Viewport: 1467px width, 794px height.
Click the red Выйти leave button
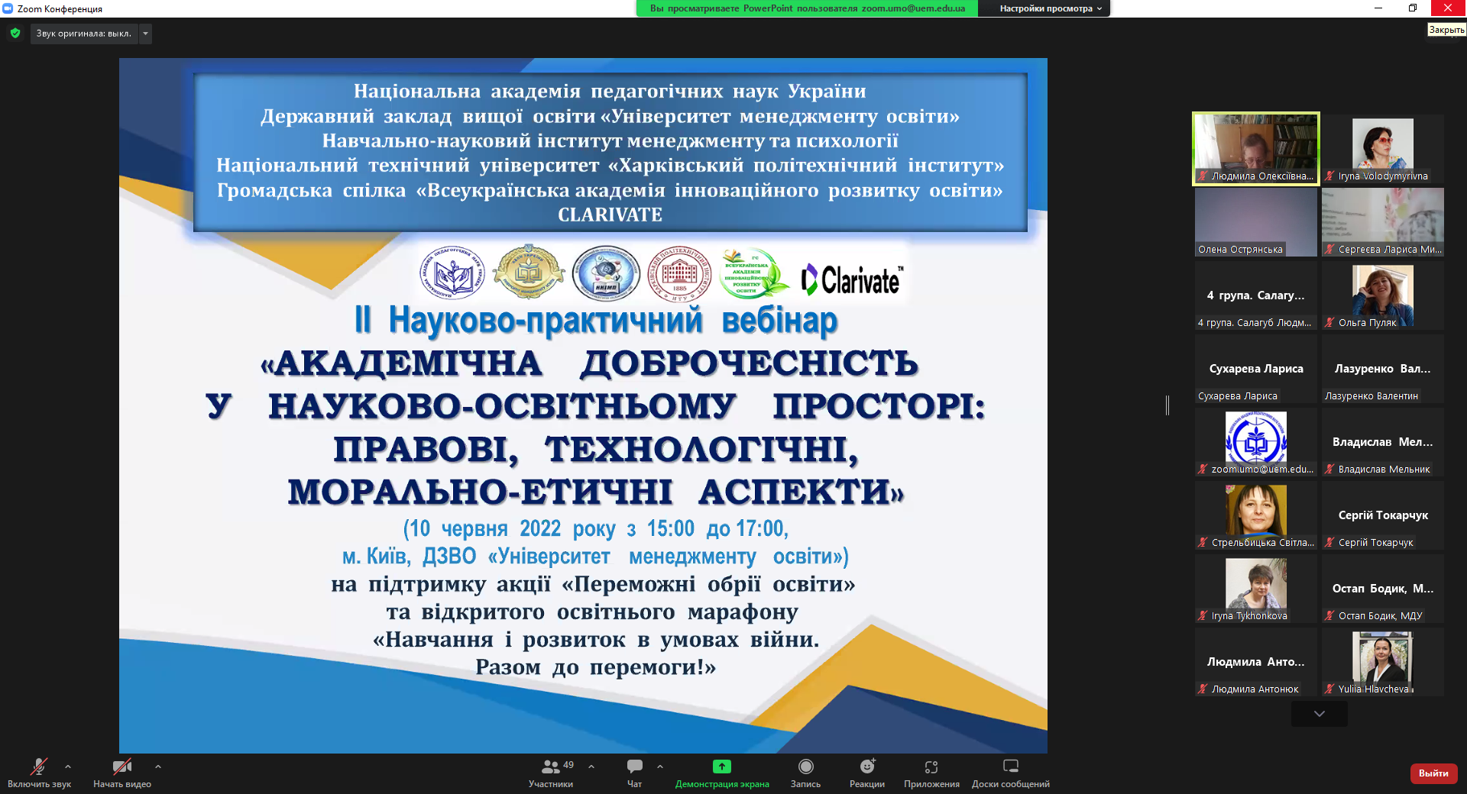pyautogui.click(x=1433, y=773)
